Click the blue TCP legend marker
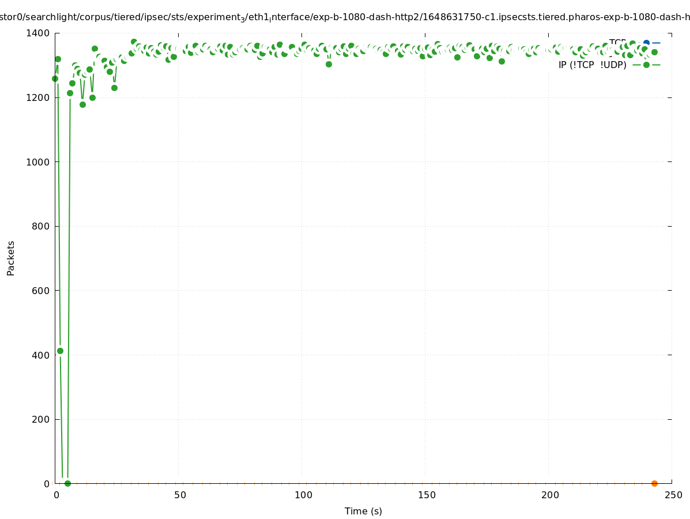The width and height of the screenshot is (690, 519). [646, 43]
